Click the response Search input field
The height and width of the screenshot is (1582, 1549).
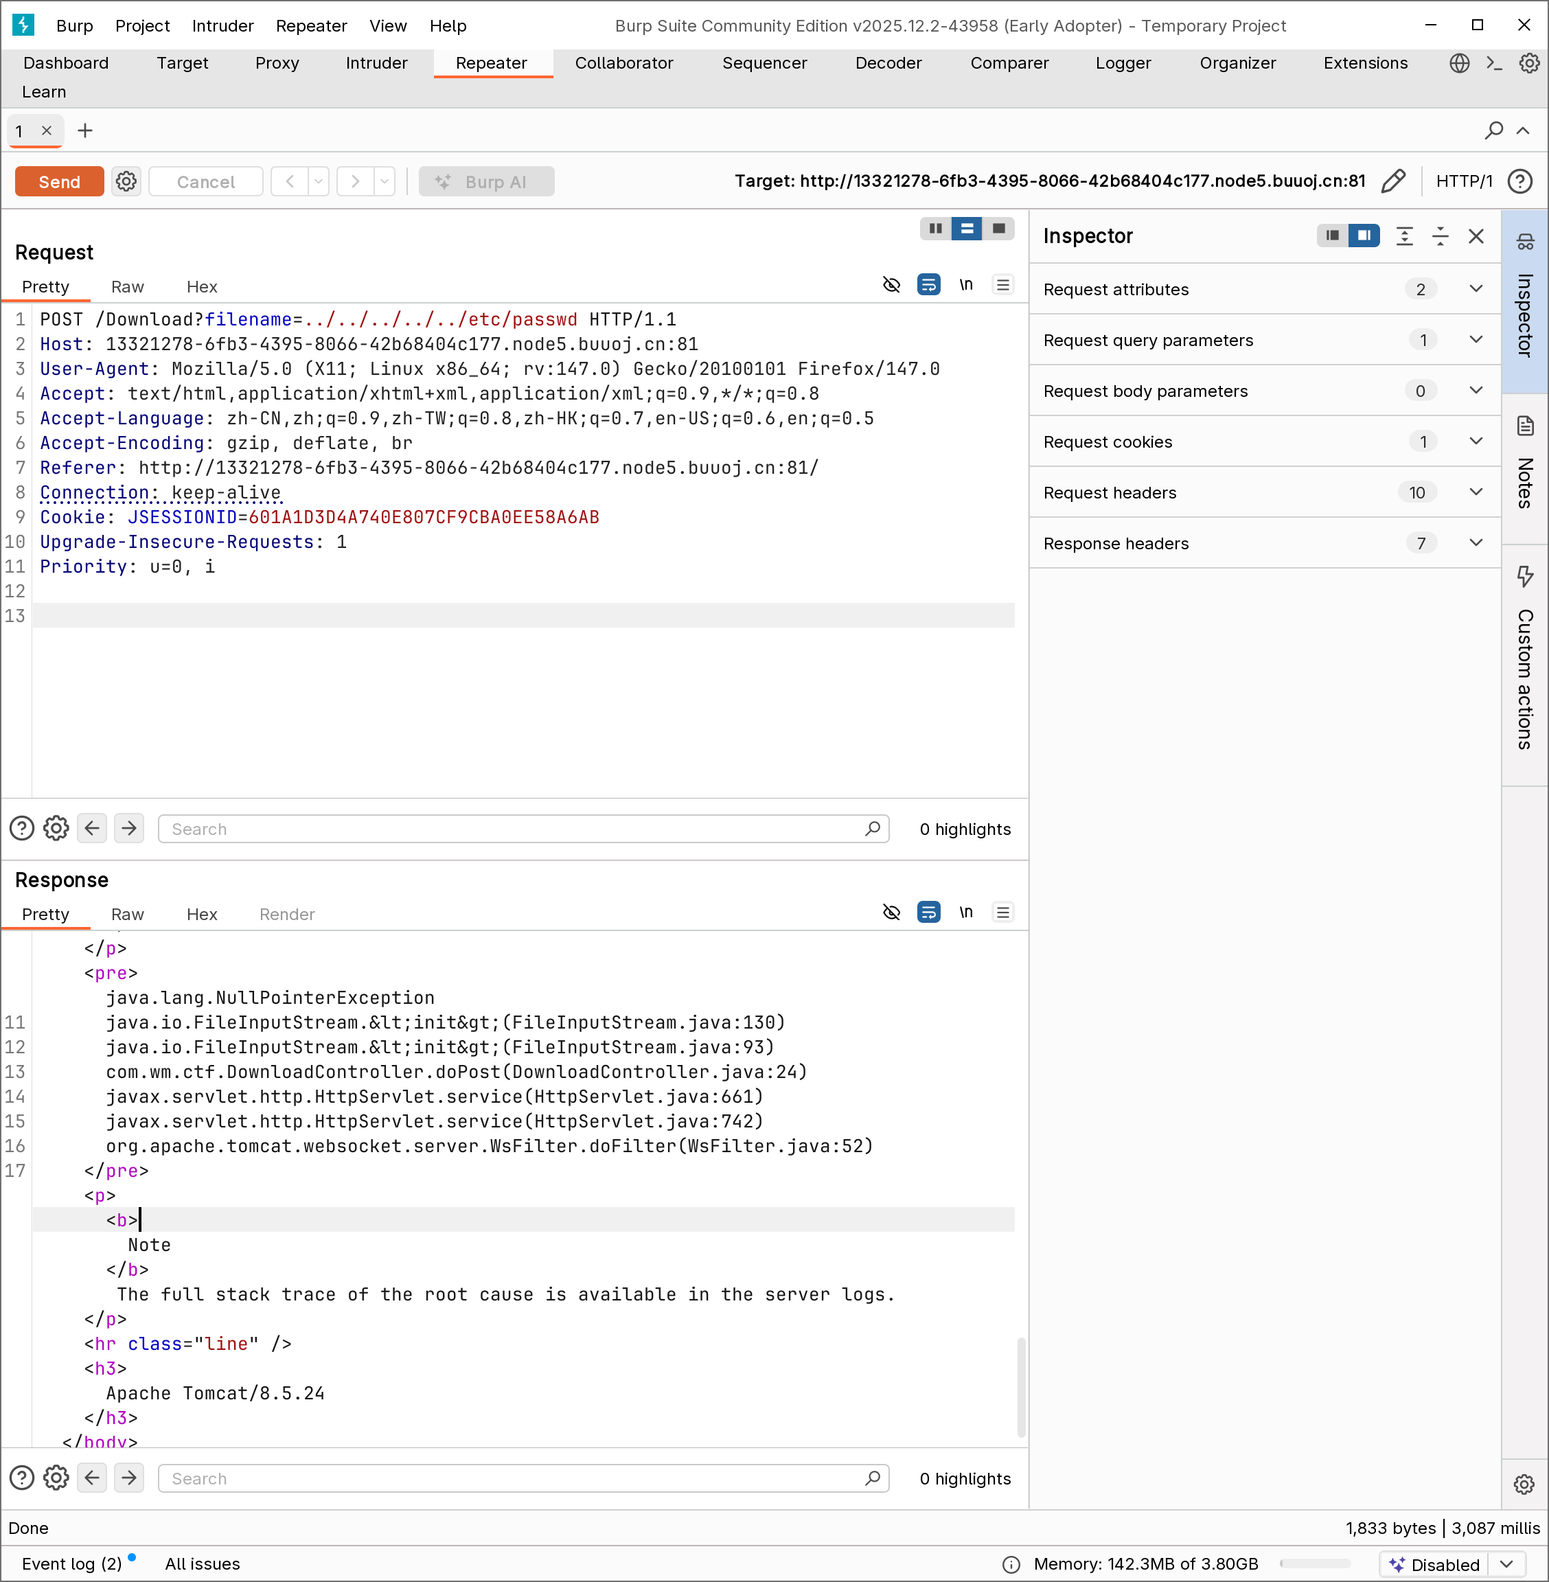512,1478
